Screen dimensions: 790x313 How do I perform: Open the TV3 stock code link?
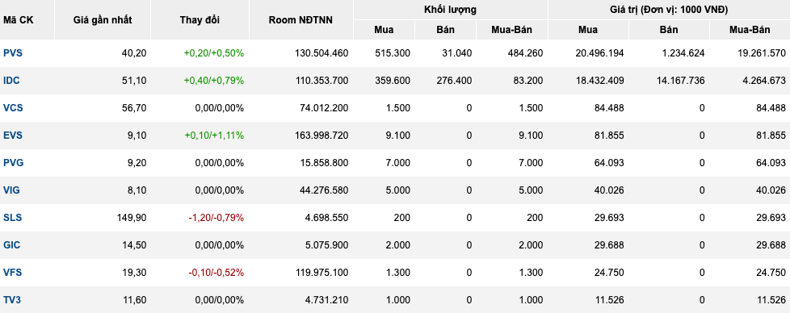(x=12, y=300)
